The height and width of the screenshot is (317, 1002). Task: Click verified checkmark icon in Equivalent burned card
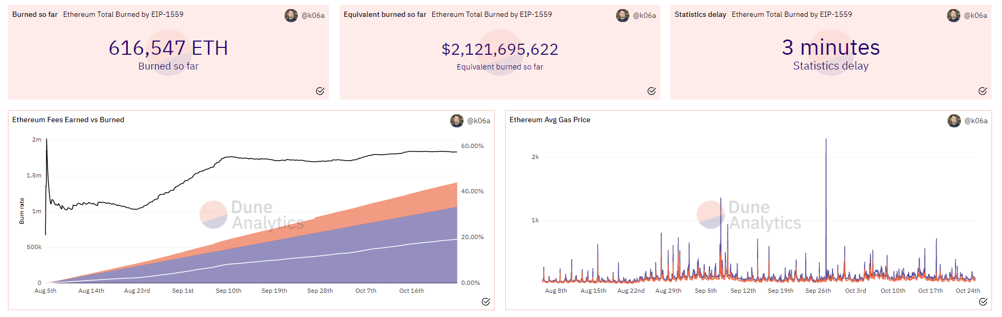(x=651, y=91)
